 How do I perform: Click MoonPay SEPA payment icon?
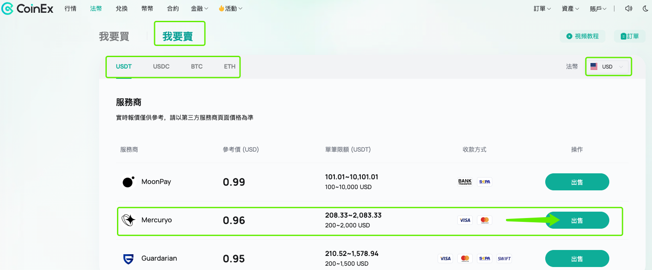click(485, 182)
